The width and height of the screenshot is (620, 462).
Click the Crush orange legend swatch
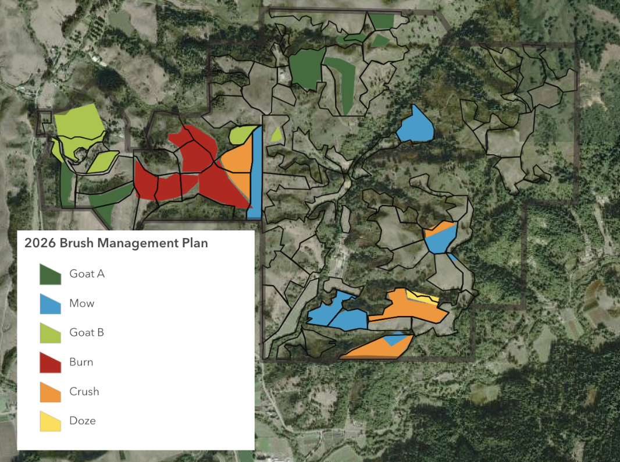tap(50, 392)
